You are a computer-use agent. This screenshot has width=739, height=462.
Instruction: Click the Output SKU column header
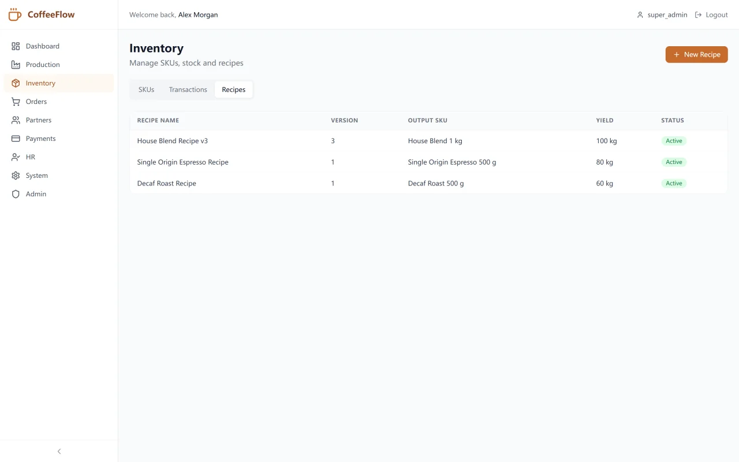[428, 121]
